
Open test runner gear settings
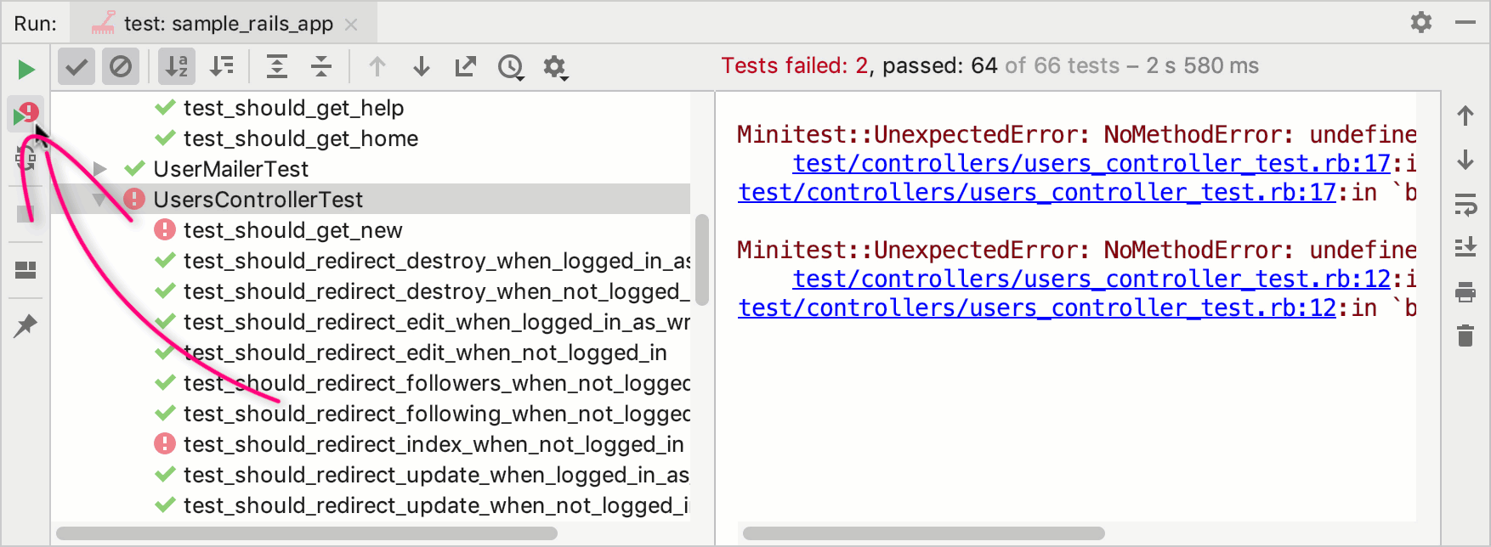click(556, 67)
